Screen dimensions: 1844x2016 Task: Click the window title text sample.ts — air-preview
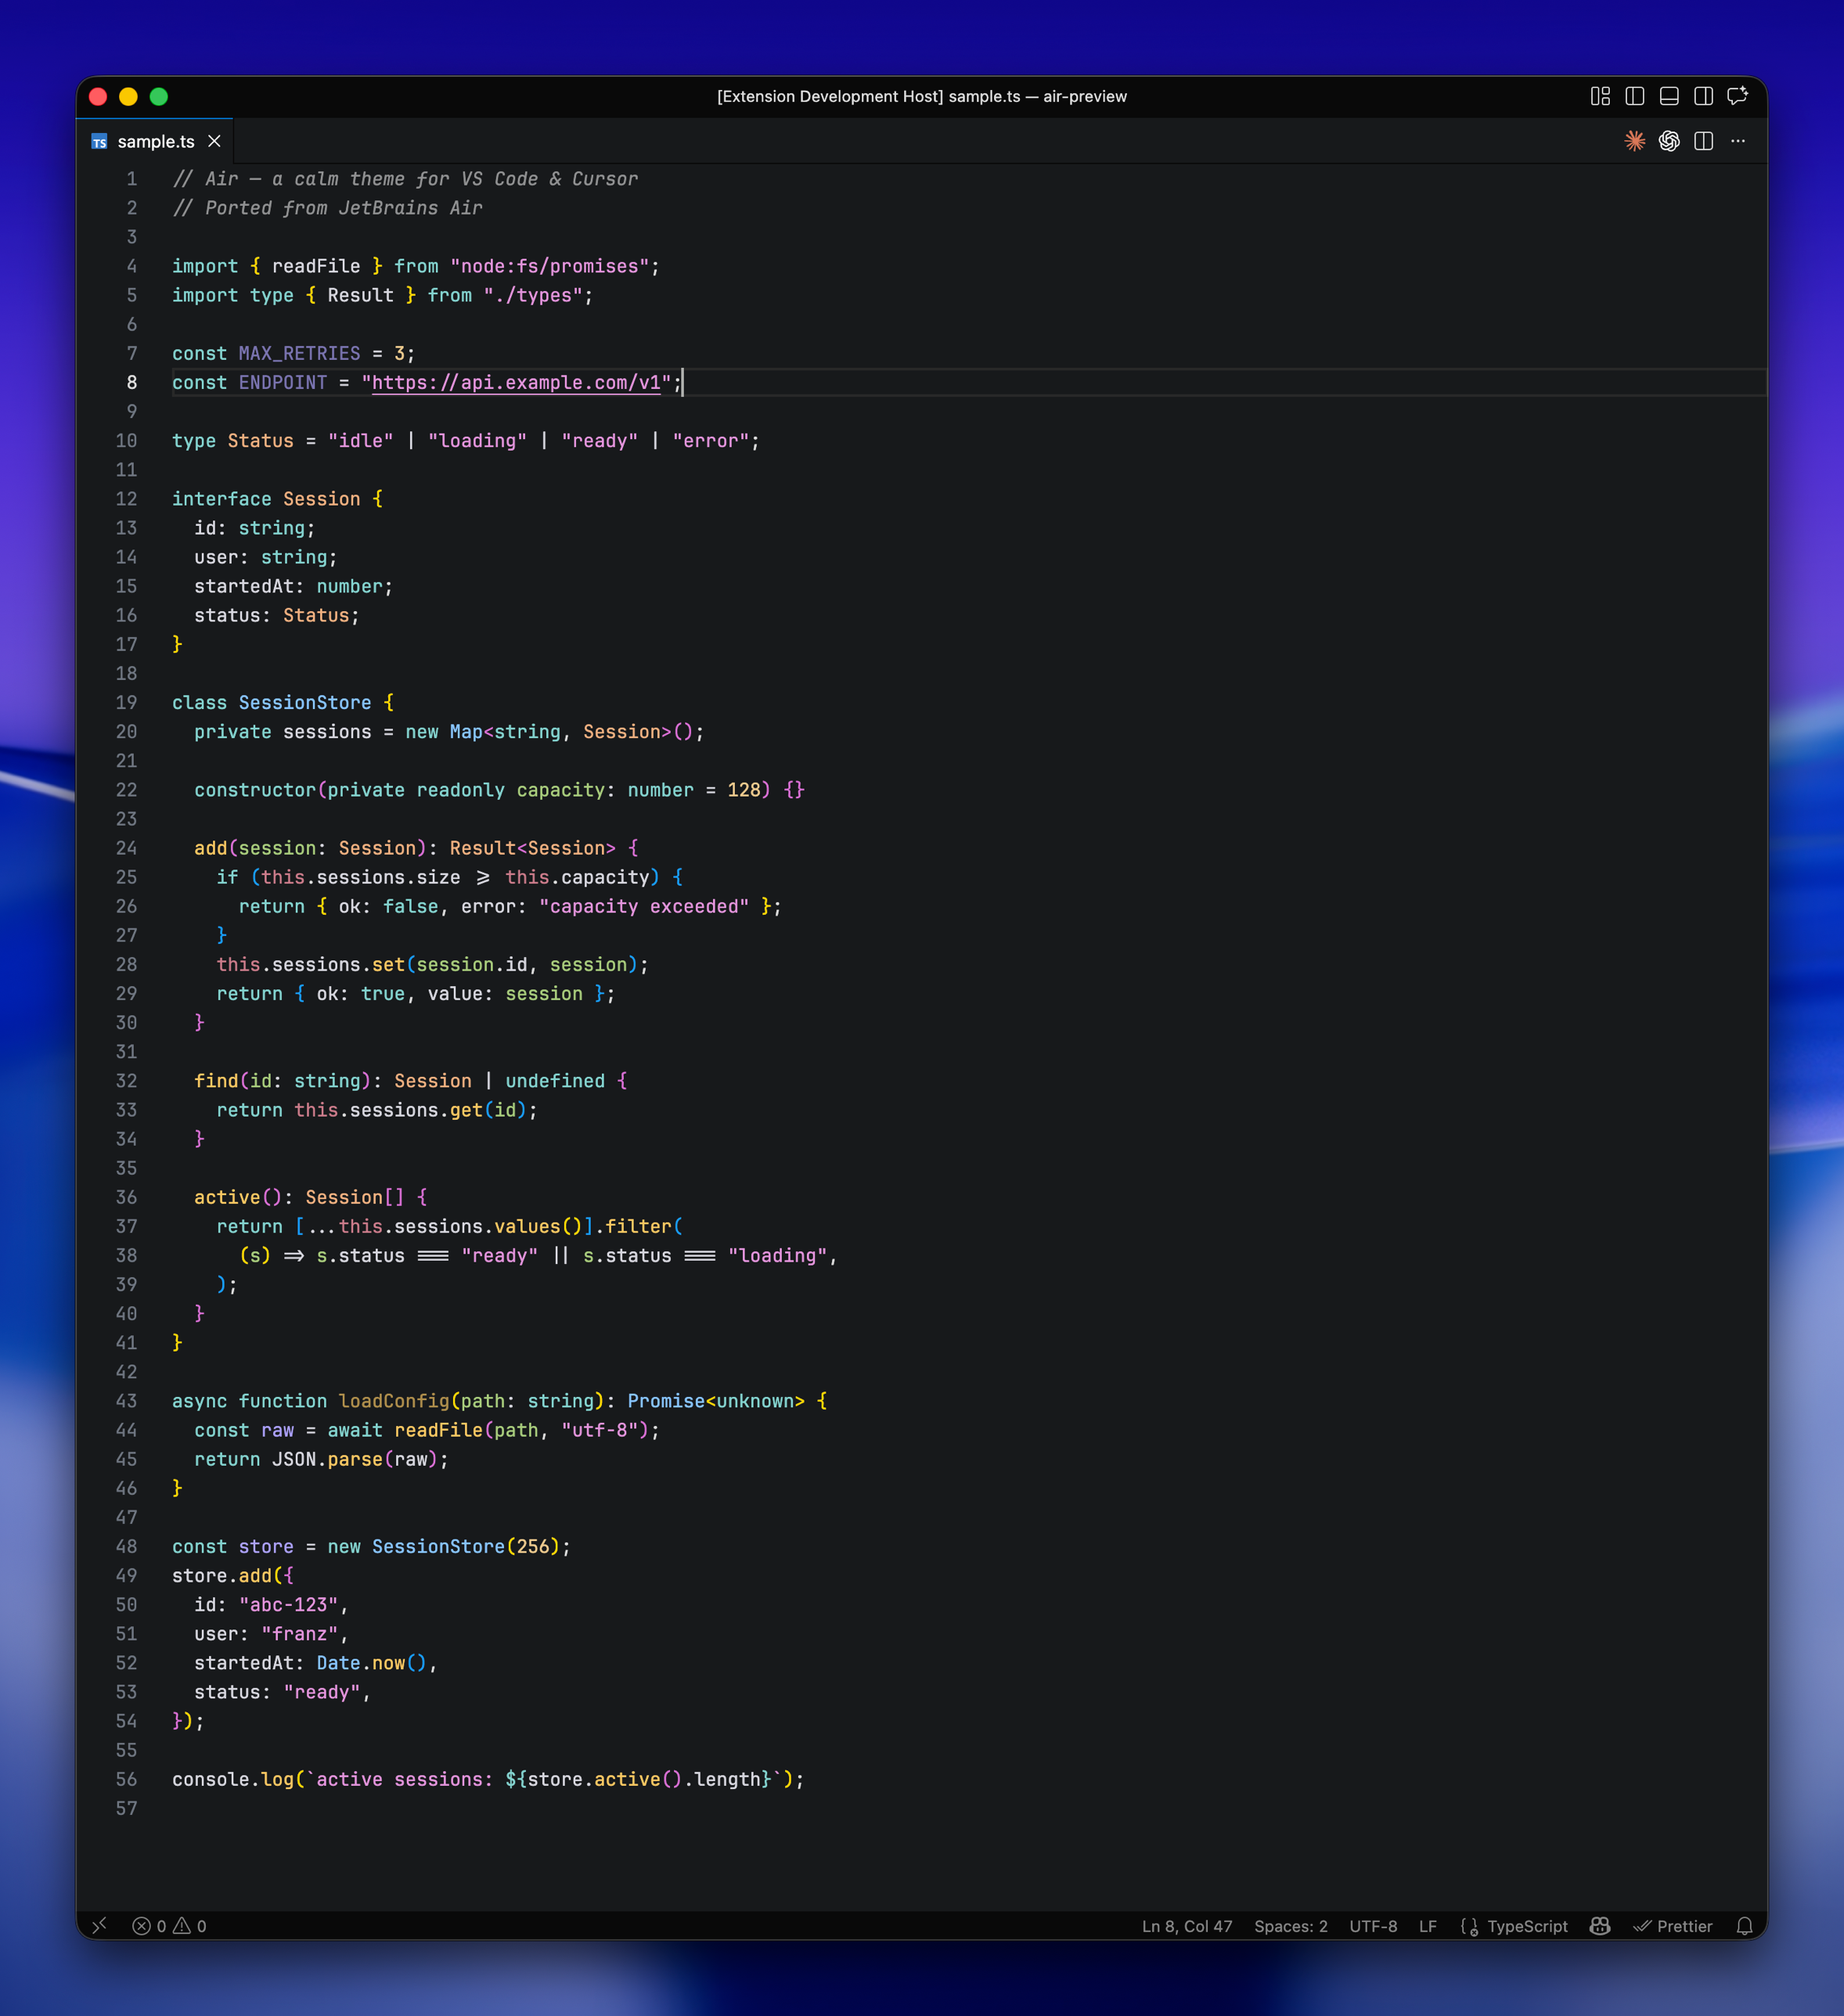click(1037, 96)
